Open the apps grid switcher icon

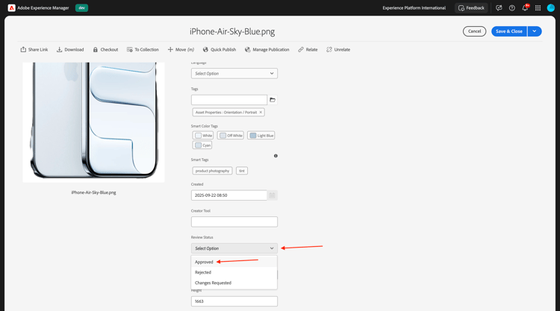click(x=538, y=8)
